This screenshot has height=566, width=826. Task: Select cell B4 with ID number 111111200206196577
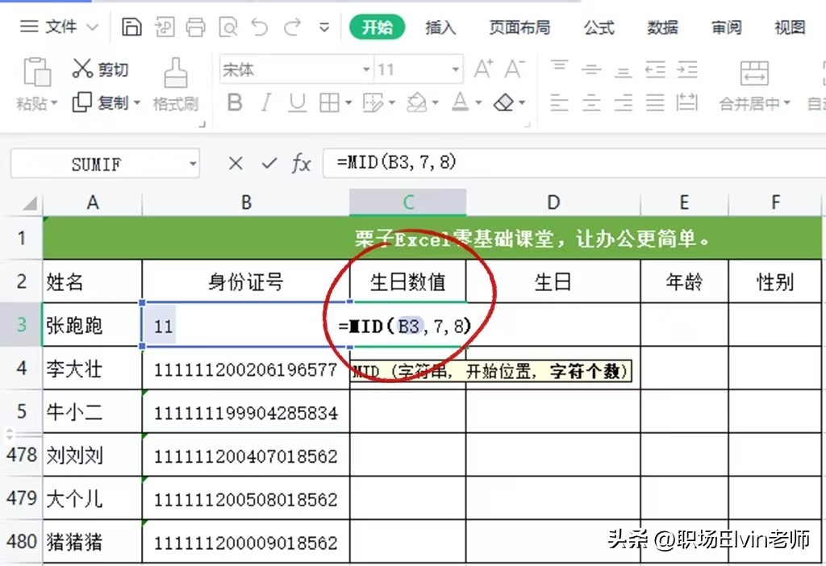click(245, 370)
